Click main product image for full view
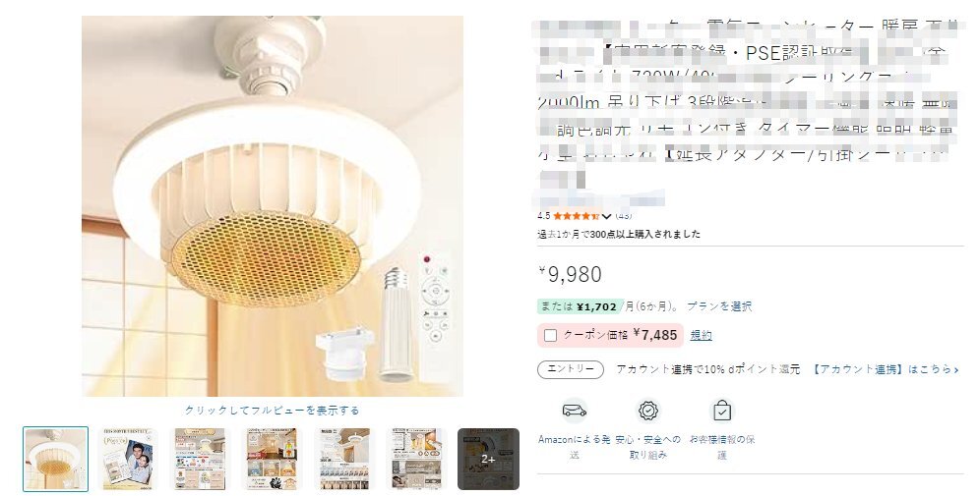 (273, 206)
